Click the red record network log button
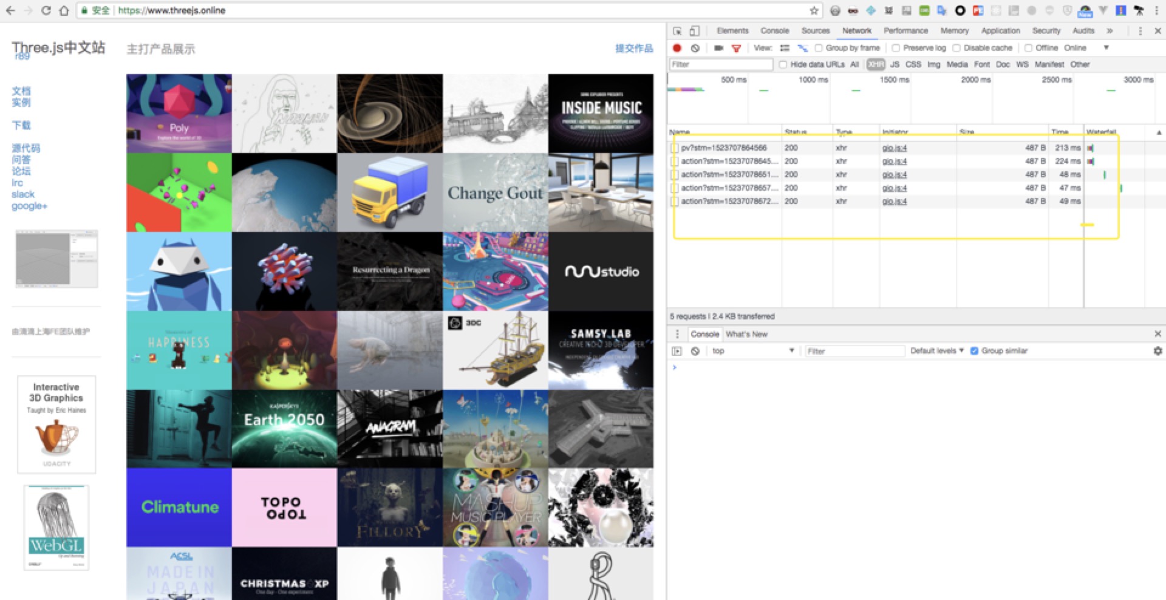 point(677,48)
